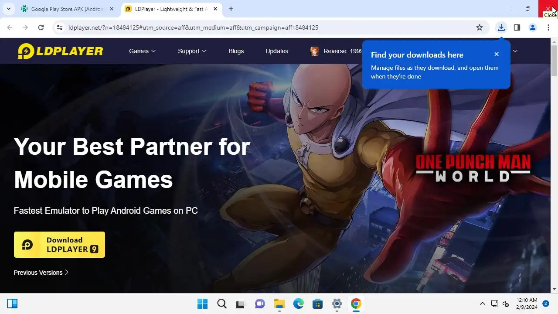558x314 pixels.
Task: Open the Widgets panel on taskbar
Action: coord(12,304)
